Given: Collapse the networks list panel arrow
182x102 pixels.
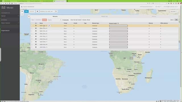Looking at the screenshot, I should pyautogui.click(x=29, y=16).
